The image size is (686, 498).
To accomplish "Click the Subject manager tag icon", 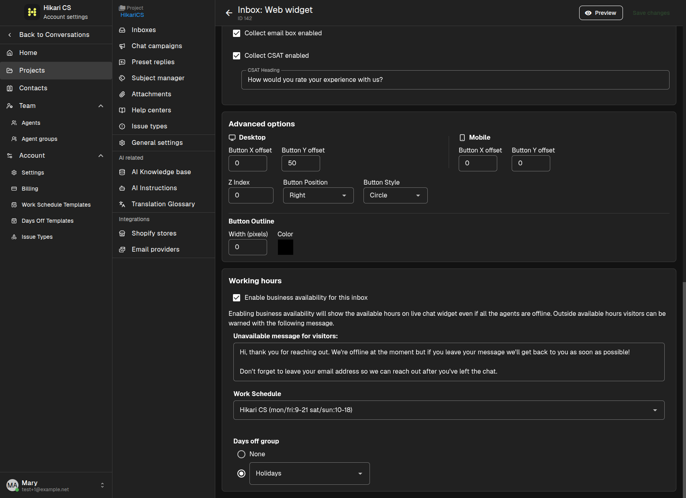I will pos(122,78).
